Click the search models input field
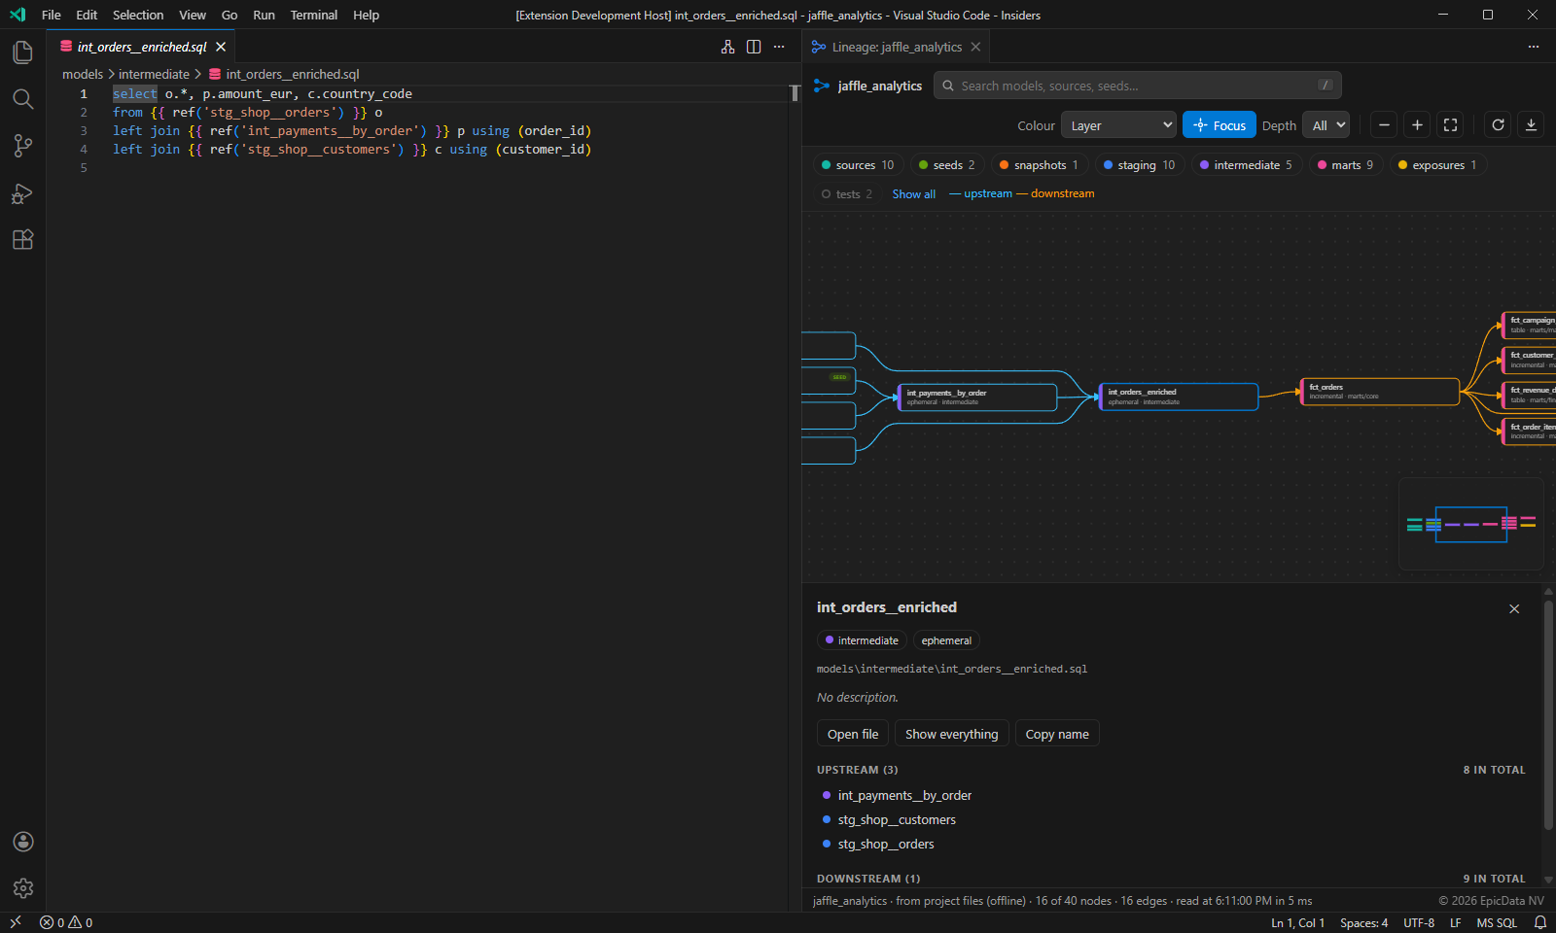 [x=1138, y=86]
